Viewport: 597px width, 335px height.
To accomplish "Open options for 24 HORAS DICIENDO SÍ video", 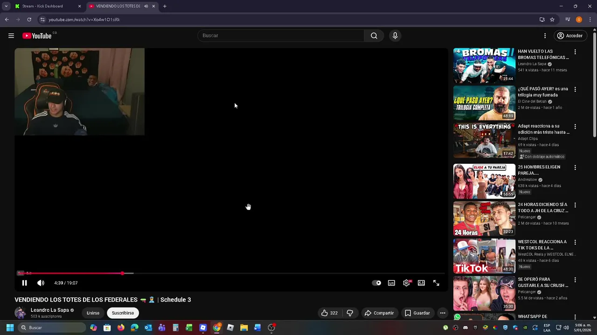I will 575,205.
